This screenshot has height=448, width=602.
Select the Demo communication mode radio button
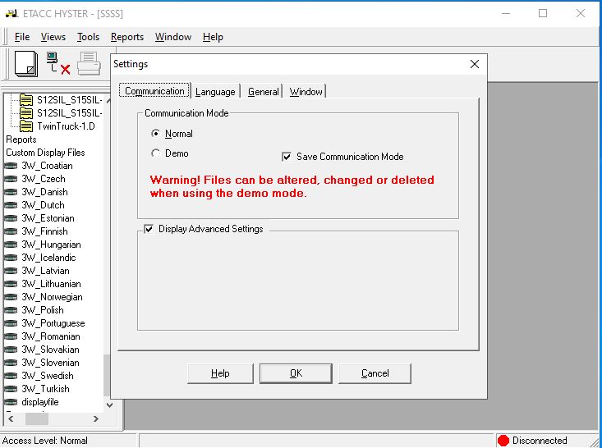(x=155, y=153)
